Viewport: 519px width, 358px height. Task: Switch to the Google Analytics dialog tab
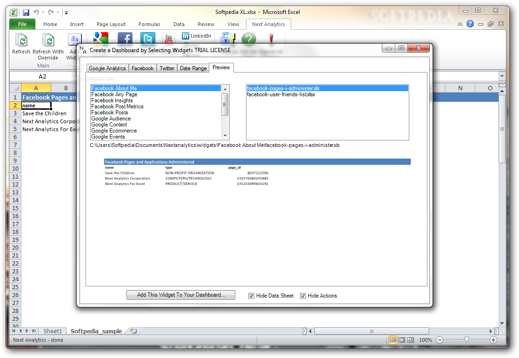tap(107, 68)
